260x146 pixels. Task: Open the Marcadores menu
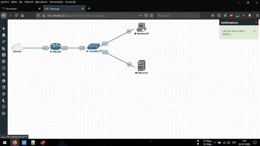[x=41, y=2]
